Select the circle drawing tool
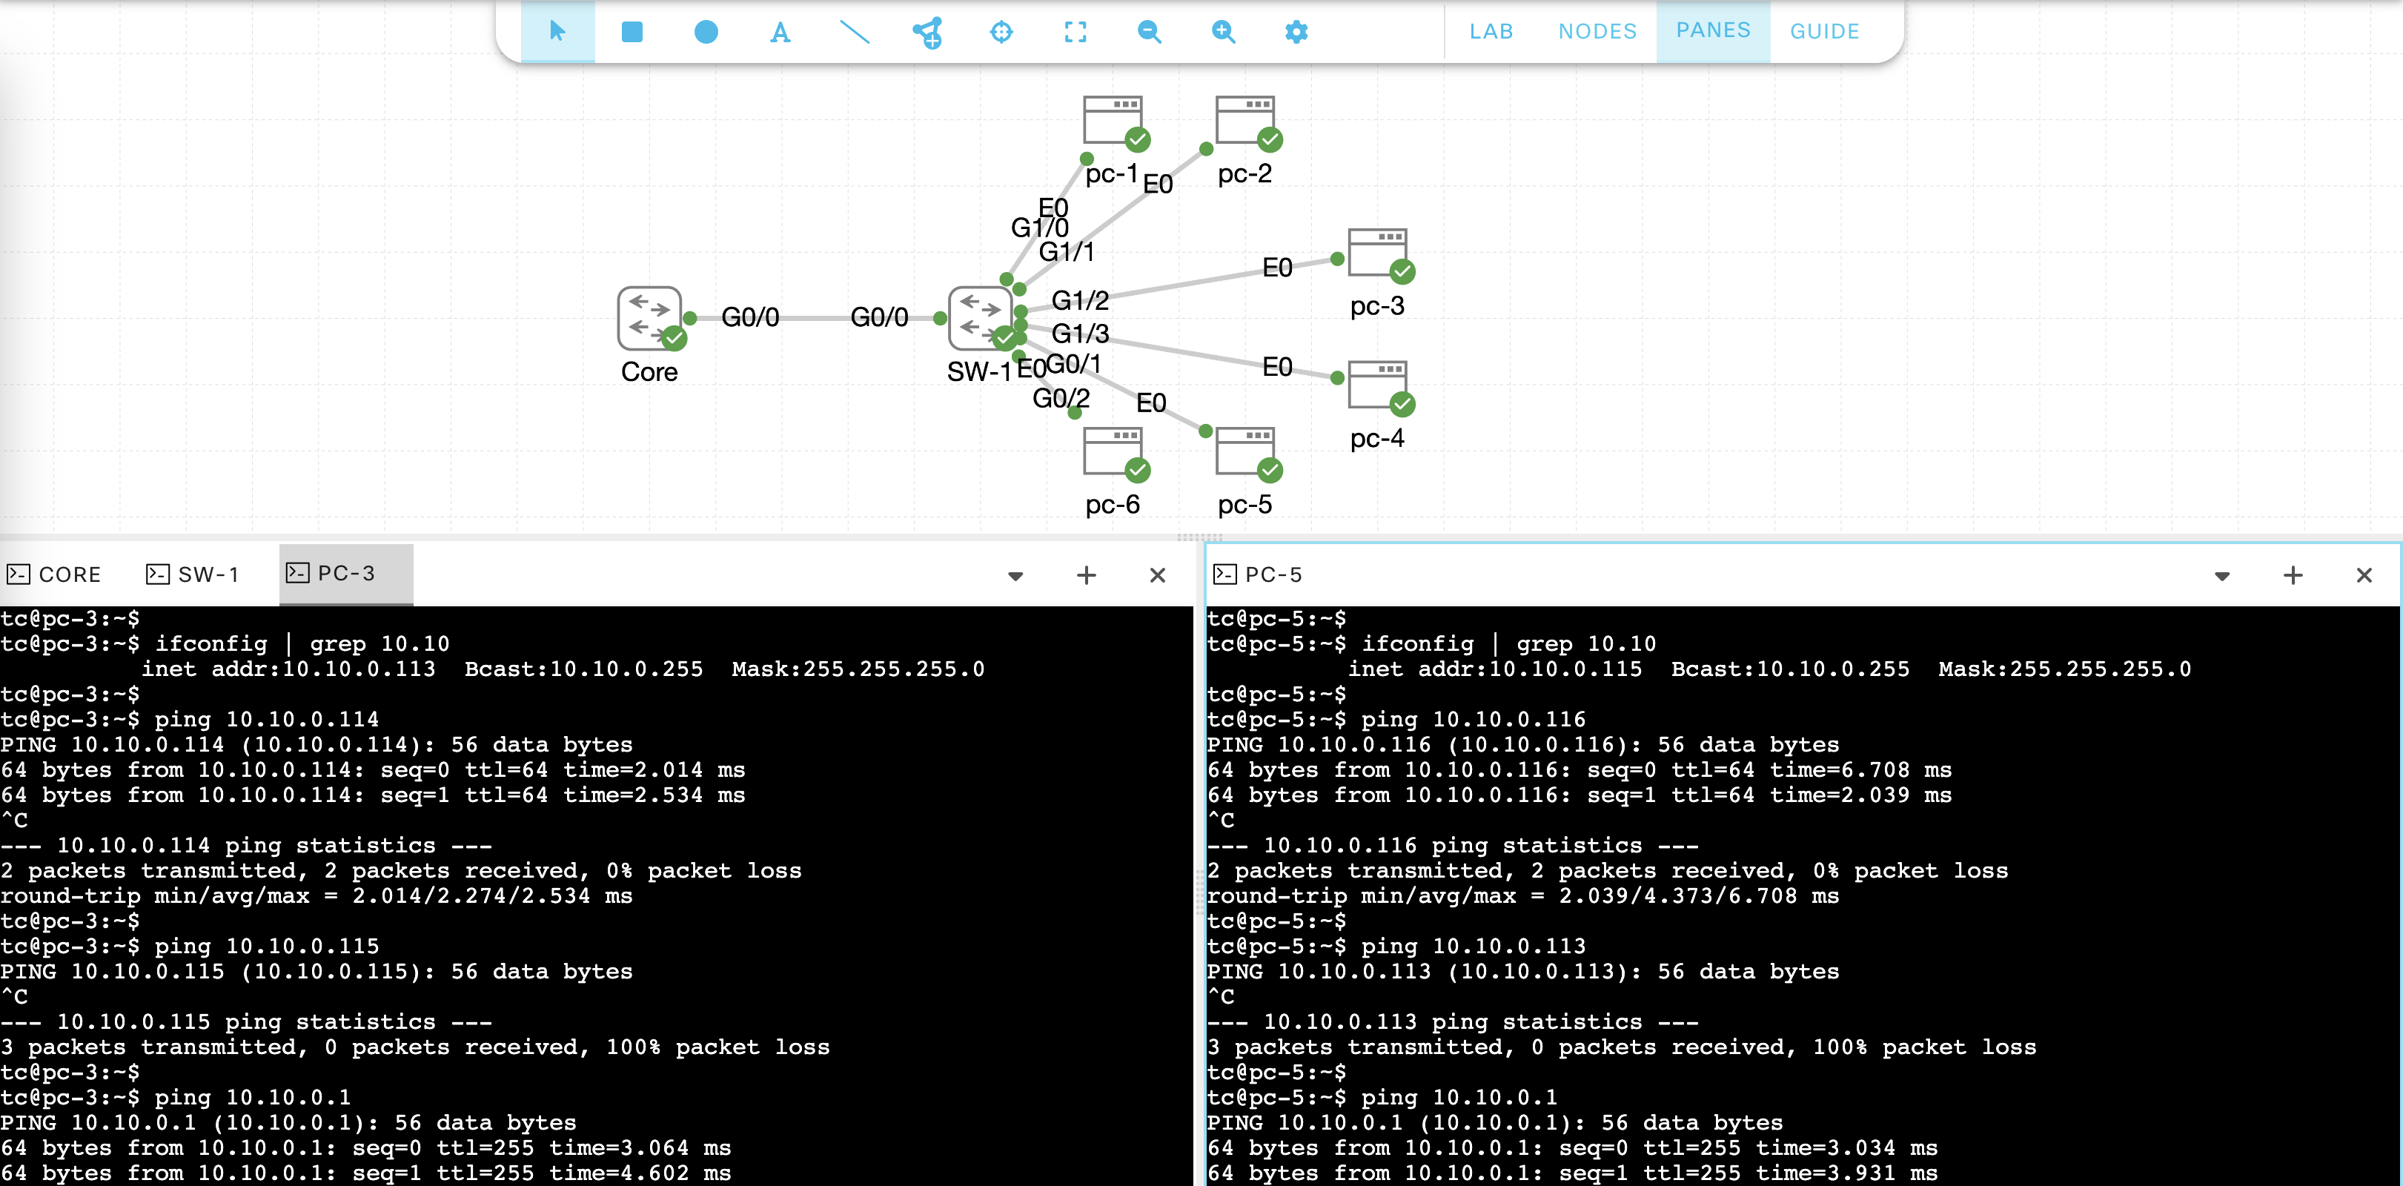Viewport: 2403px width, 1186px height. (x=706, y=32)
